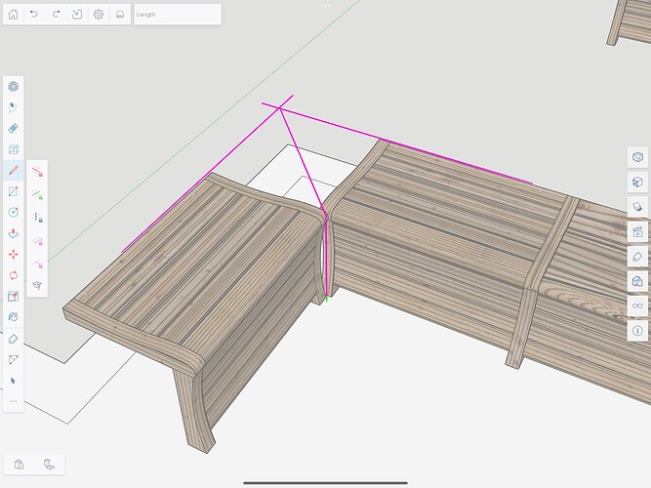Select the Rotate tool
The height and width of the screenshot is (488, 651).
[14, 275]
